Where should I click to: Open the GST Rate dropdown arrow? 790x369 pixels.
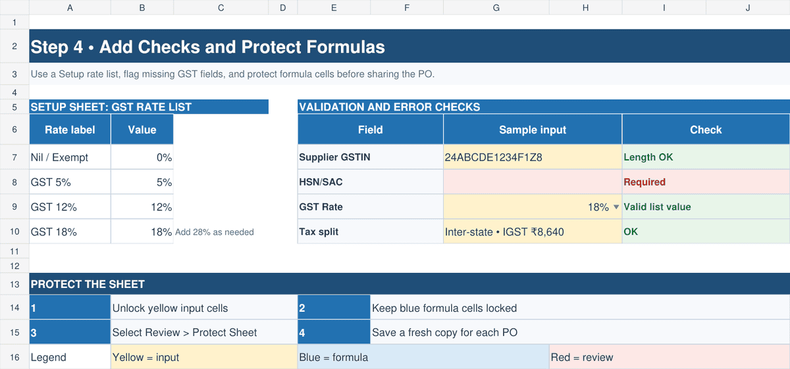click(616, 207)
